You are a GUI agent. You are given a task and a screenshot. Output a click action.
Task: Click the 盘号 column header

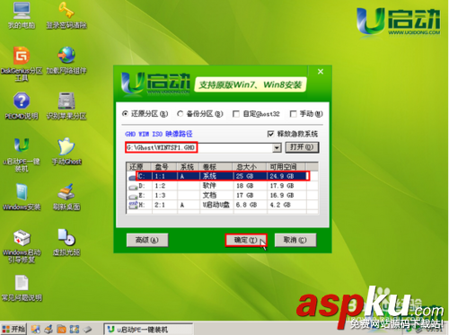click(x=164, y=167)
